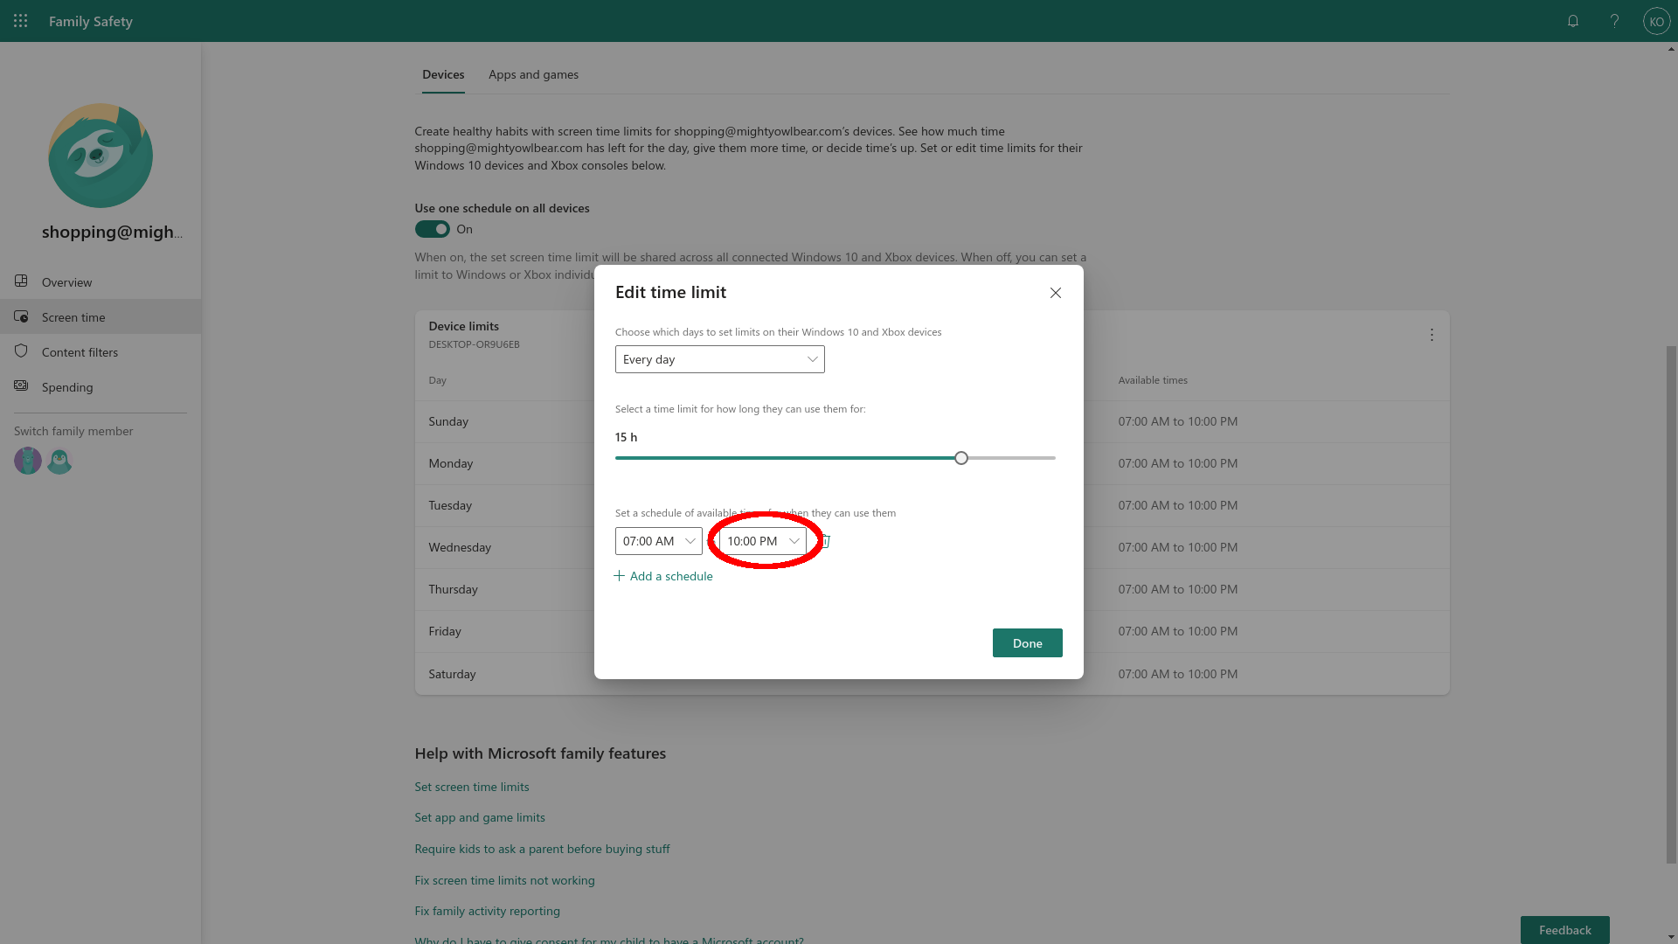Click Sunday's available times value
The image size is (1678, 944).
[1177, 421]
